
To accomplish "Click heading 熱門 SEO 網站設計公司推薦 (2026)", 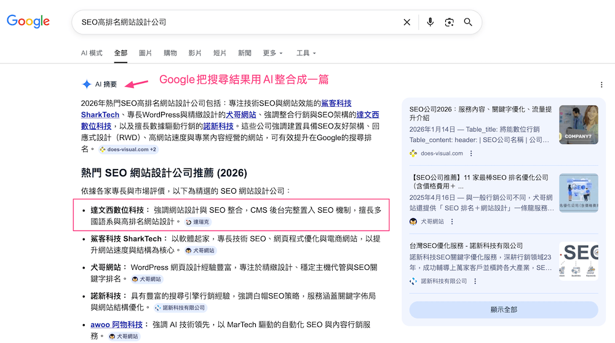I will [164, 173].
